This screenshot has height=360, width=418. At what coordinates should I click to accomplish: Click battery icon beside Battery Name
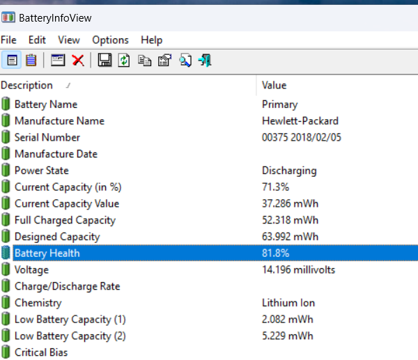(6, 104)
